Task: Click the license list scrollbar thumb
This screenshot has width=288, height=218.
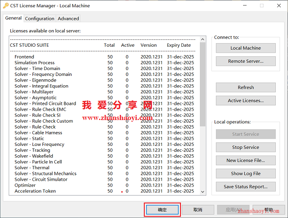Action: 202,84
